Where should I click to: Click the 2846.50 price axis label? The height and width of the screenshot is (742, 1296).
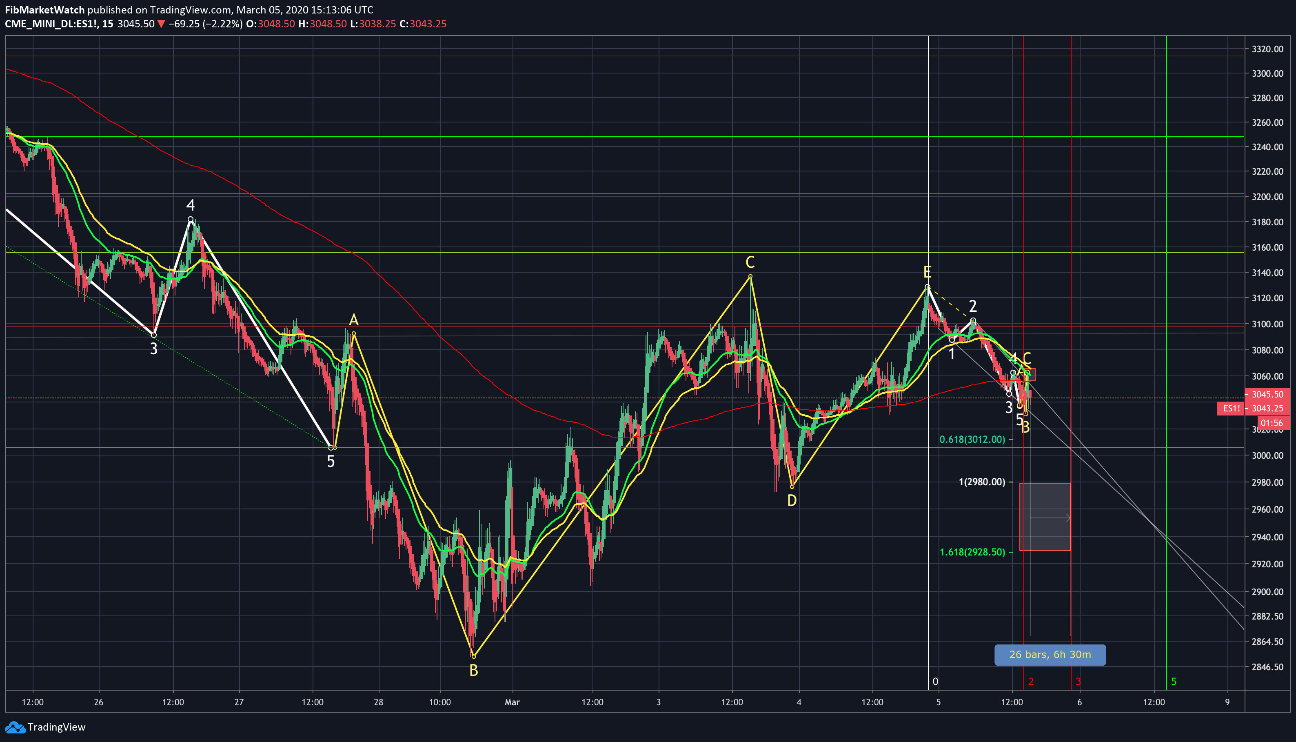(x=1267, y=667)
